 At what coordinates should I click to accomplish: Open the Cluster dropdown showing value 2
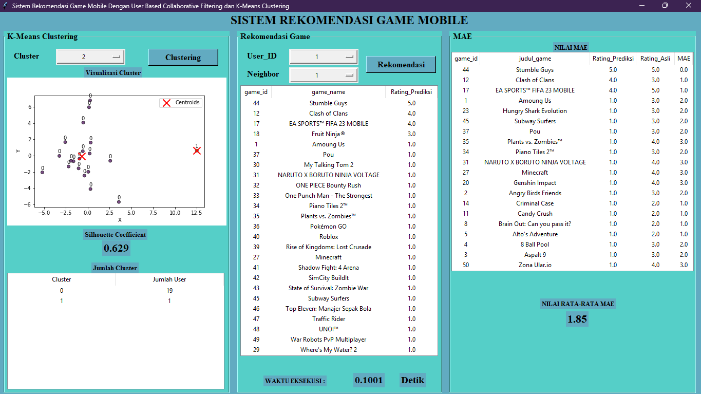pyautogui.click(x=90, y=57)
